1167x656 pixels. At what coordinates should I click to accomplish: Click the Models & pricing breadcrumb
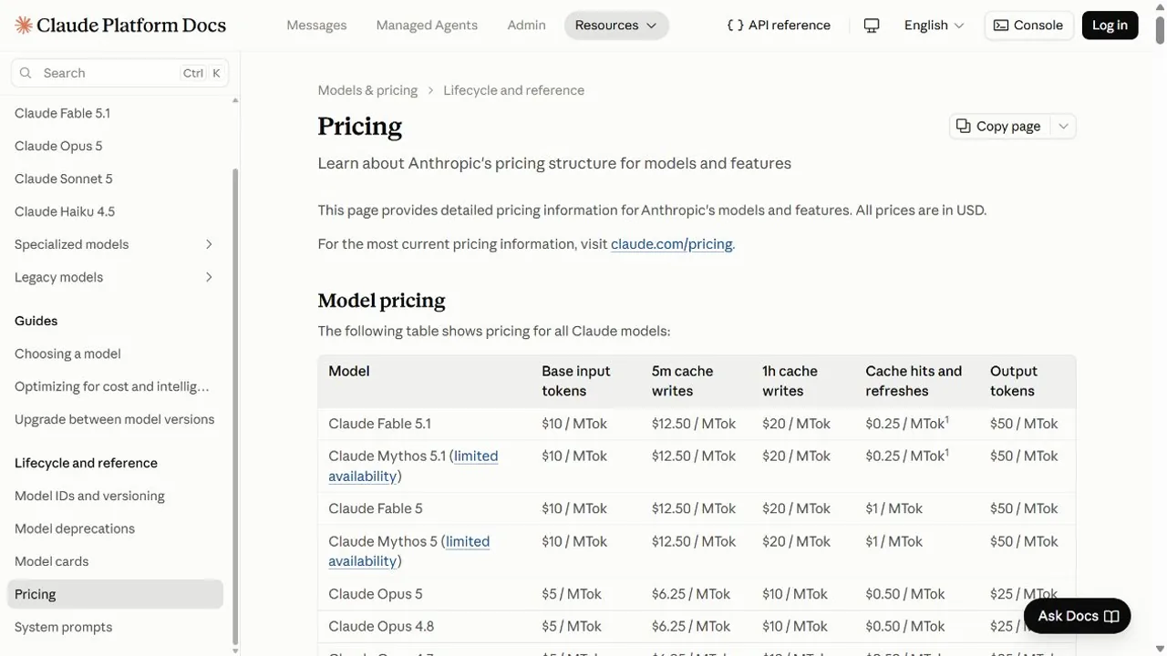click(367, 90)
